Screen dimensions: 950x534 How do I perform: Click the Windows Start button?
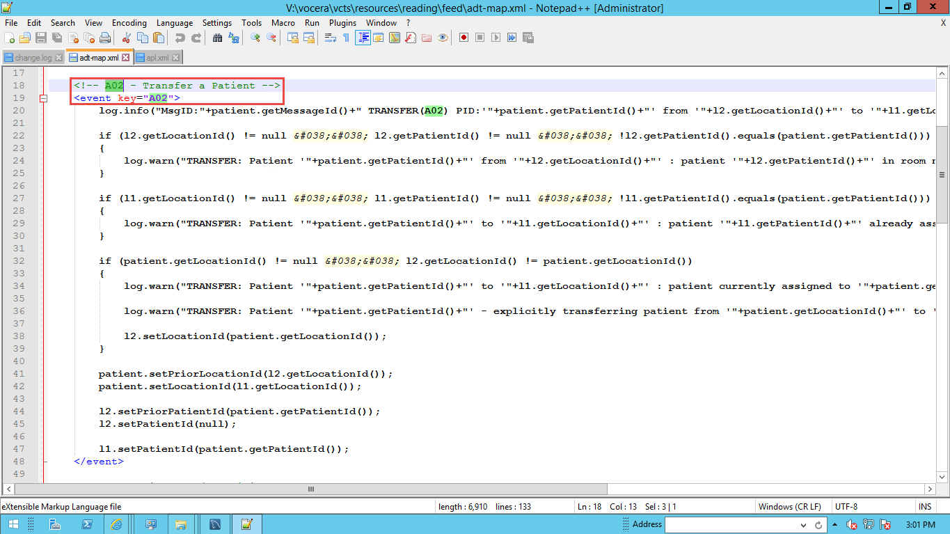click(13, 524)
